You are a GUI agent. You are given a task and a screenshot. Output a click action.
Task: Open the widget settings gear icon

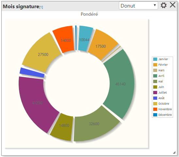[164, 5]
